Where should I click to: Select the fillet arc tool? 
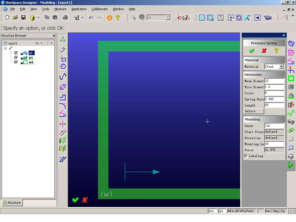tap(63, 106)
